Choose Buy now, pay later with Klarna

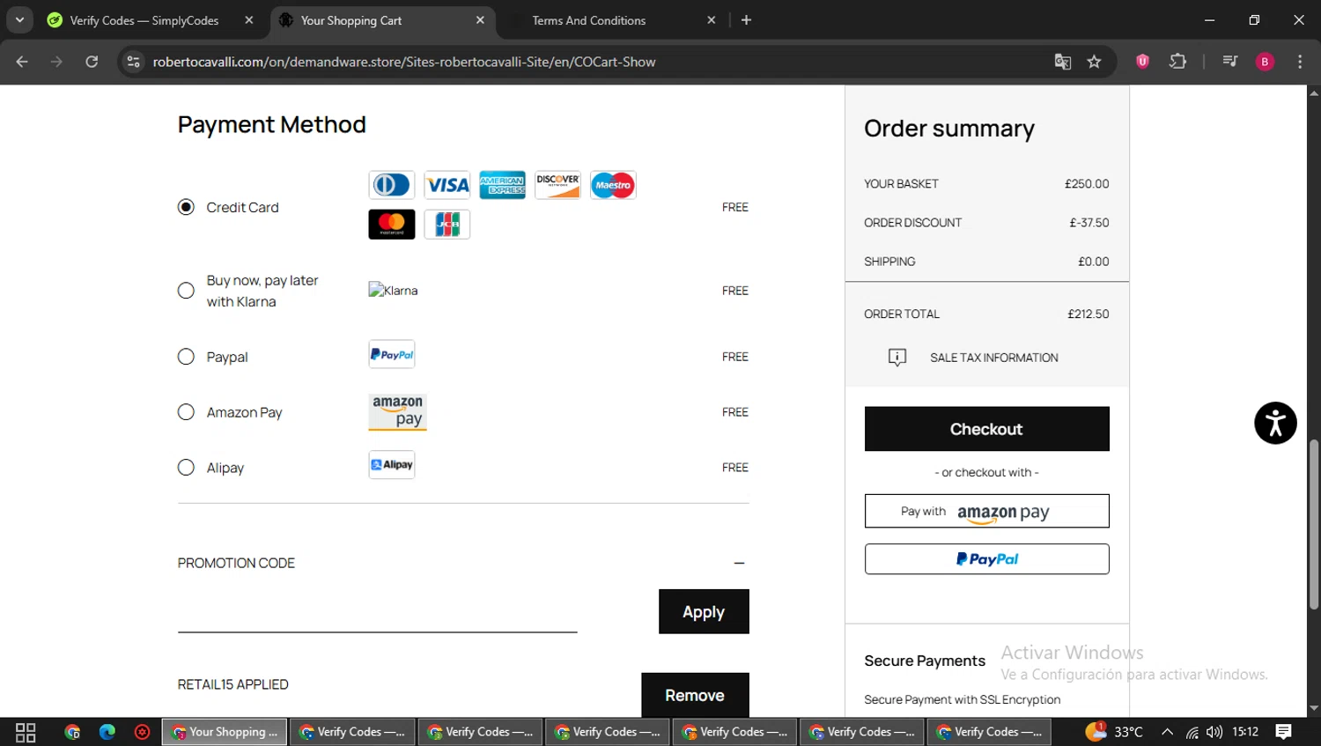point(186,291)
